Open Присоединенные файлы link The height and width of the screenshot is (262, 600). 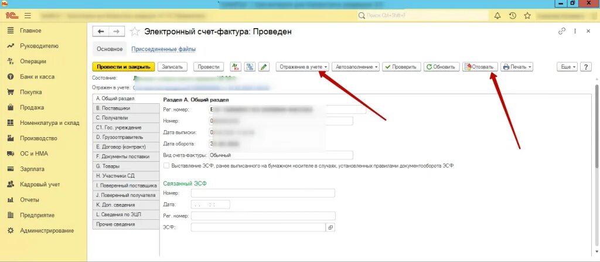coord(163,49)
